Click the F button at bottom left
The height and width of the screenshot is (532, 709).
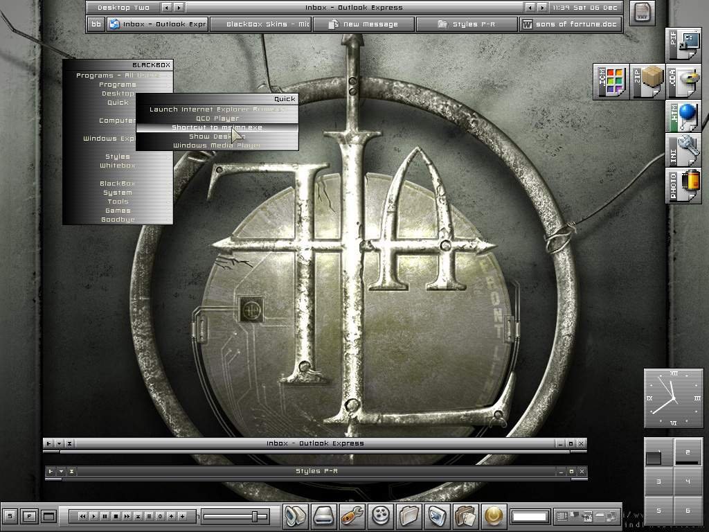click(29, 515)
